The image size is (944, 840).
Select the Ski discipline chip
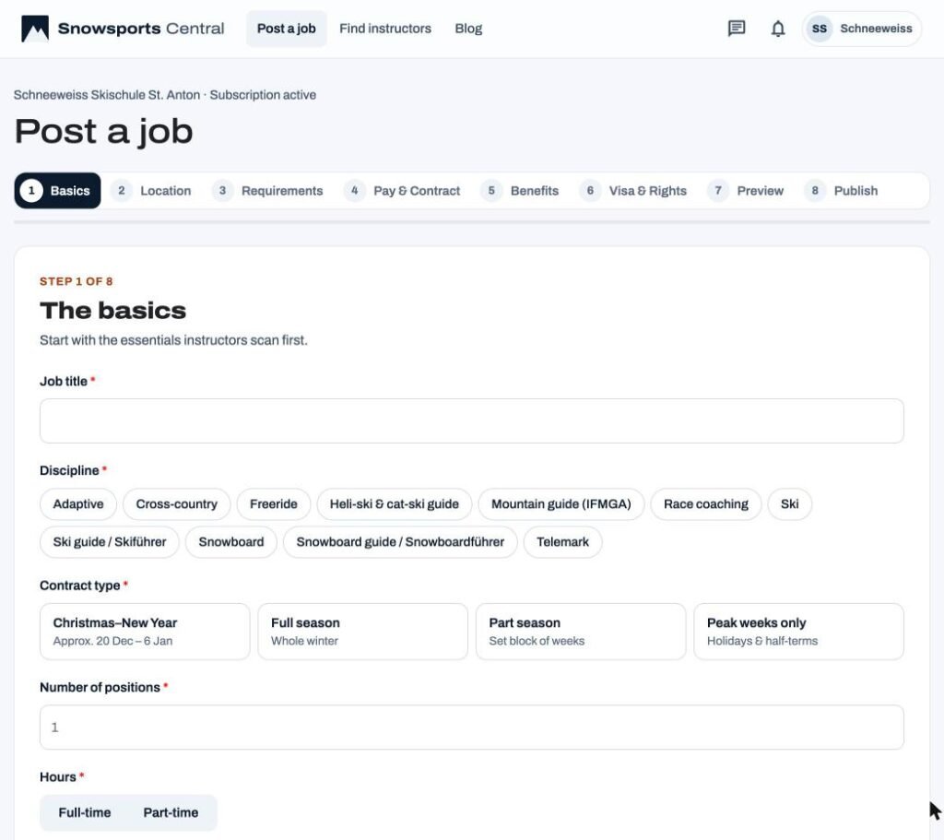coord(789,504)
